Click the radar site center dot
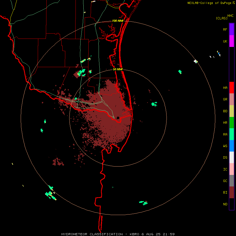The width and height of the screenshot is (236, 236). [x=118, y=118]
